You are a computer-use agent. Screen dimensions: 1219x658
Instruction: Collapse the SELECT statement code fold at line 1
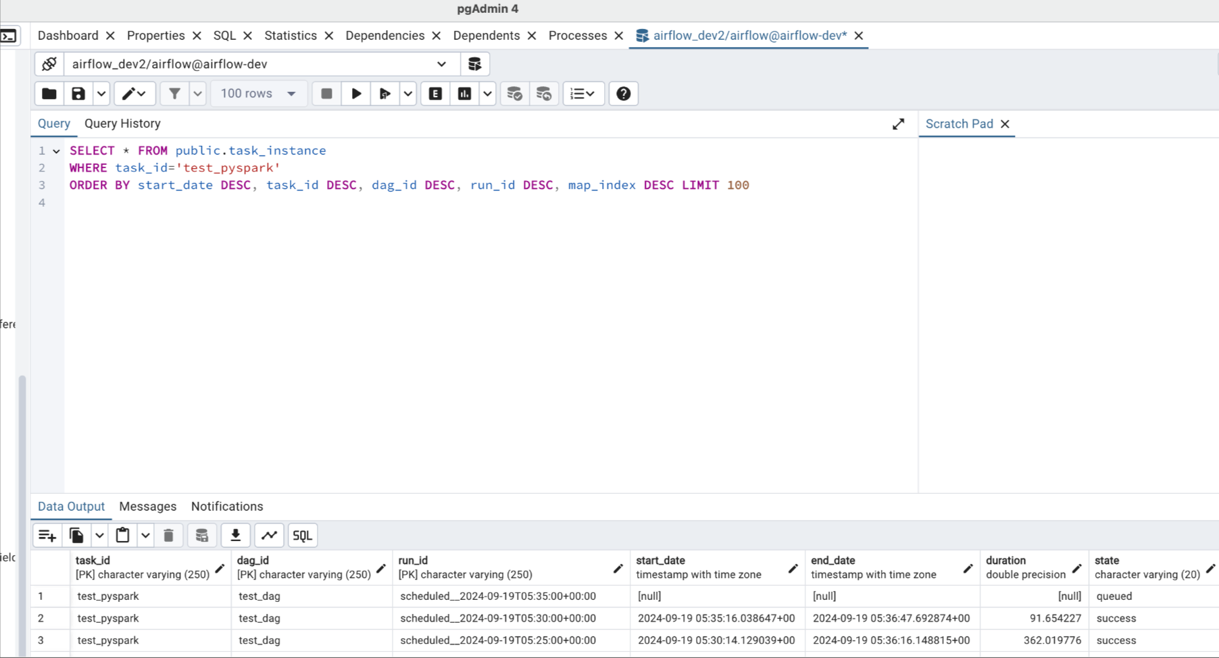(57, 151)
